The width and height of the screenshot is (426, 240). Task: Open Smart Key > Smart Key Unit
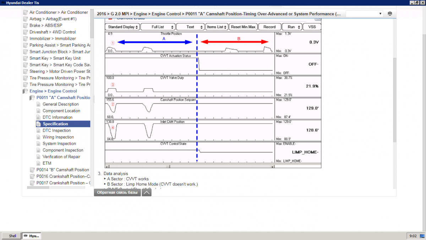click(55, 58)
